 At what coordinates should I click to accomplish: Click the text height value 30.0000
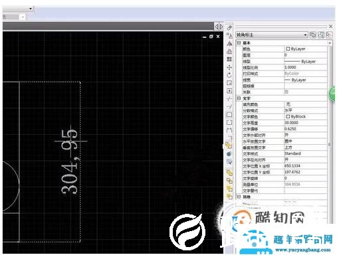coord(291,123)
